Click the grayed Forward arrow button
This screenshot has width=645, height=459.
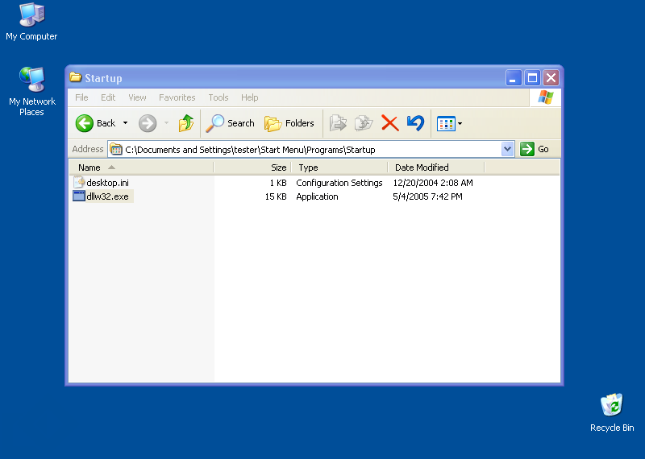point(148,123)
